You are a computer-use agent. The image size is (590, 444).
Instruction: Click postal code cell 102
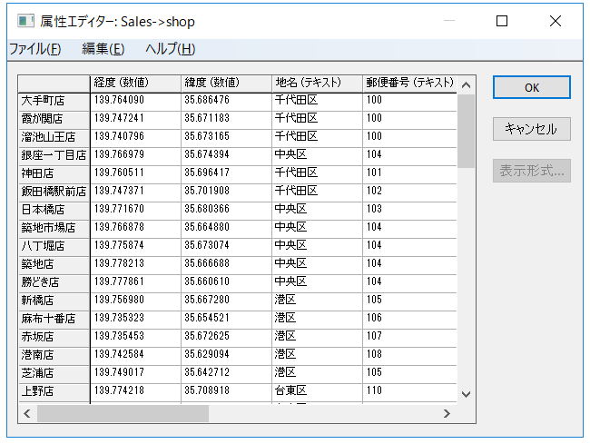pyautogui.click(x=409, y=192)
